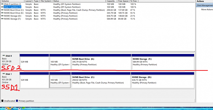213x110 pixels.
Task: Click the 23 % free value
Action: [x=133, y=16]
